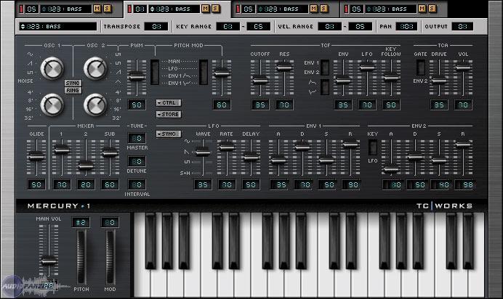Select the NOISE option for OSC 1
The image size is (503, 299).
pos(25,81)
